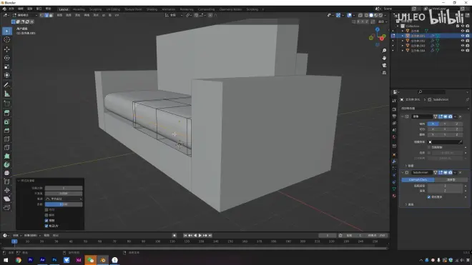The width and height of the screenshot is (472, 265).
Task: Switch to the Modeling workspace tab
Action: [79, 9]
